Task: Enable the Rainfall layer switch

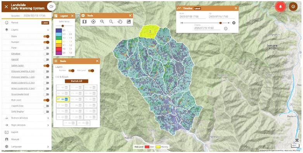Action: pos(47,60)
